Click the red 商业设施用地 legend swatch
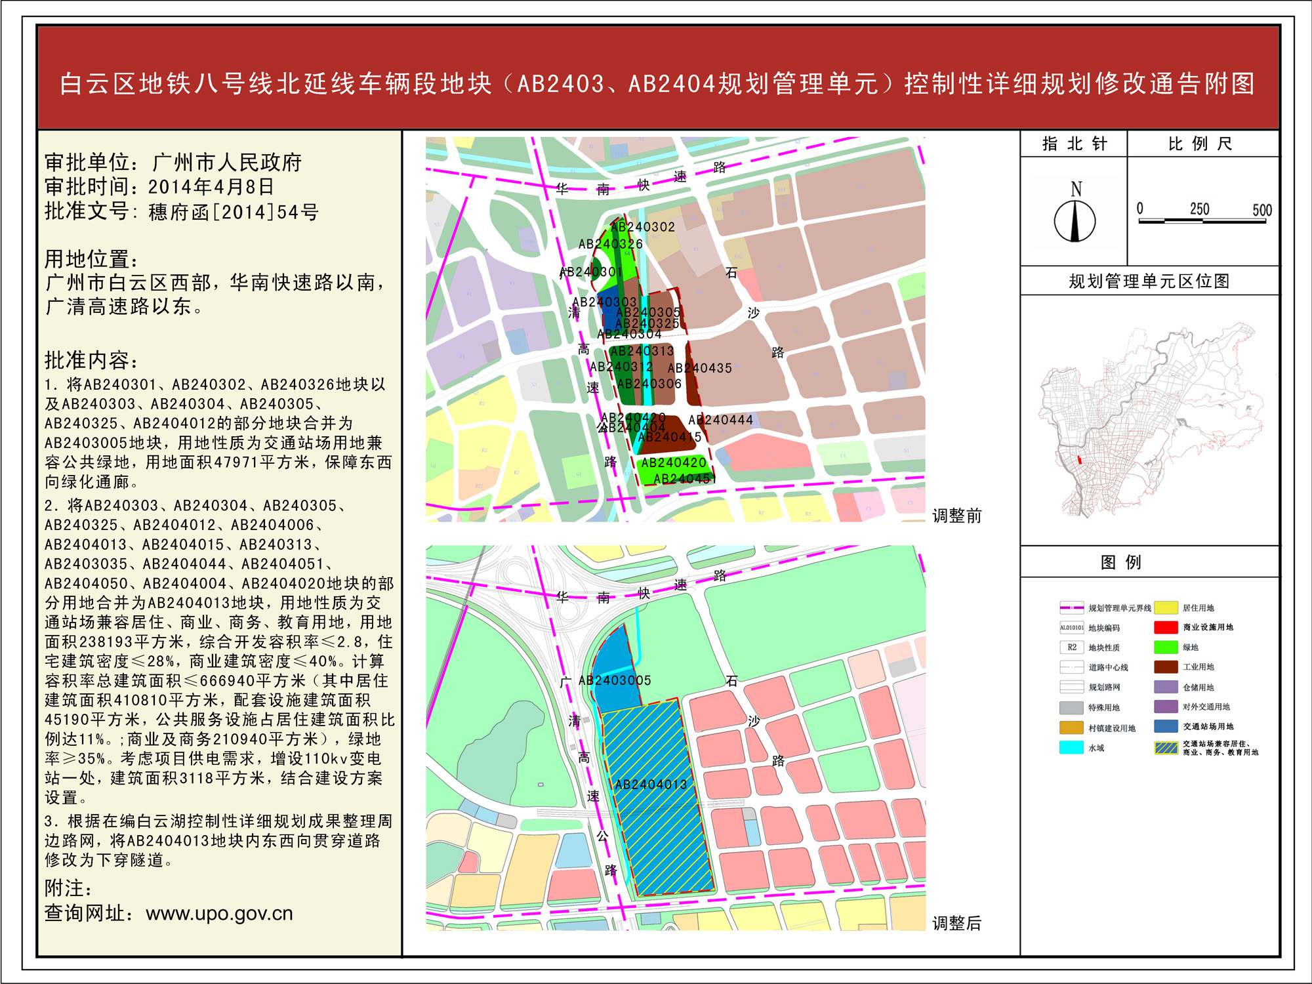Viewport: 1312px width, 984px height. (x=1166, y=627)
